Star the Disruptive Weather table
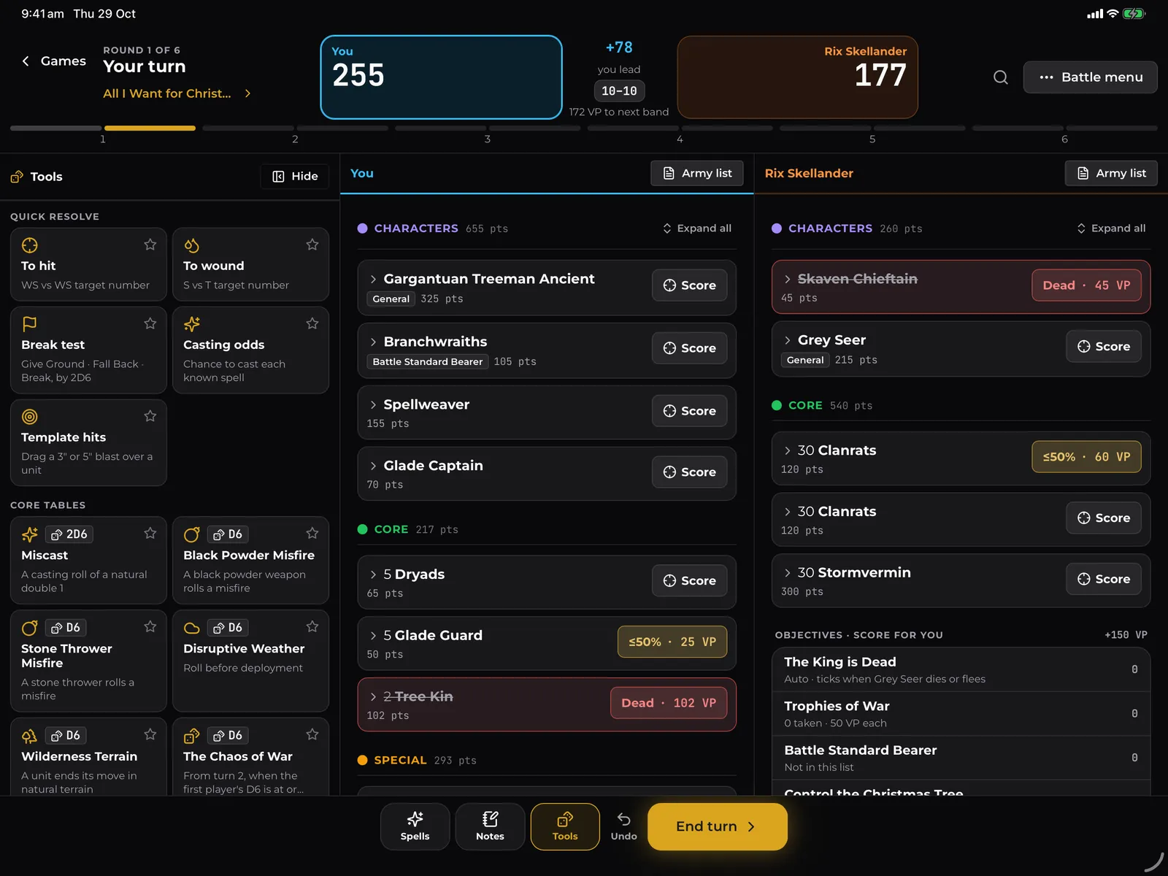Image resolution: width=1168 pixels, height=876 pixels. point(312,626)
